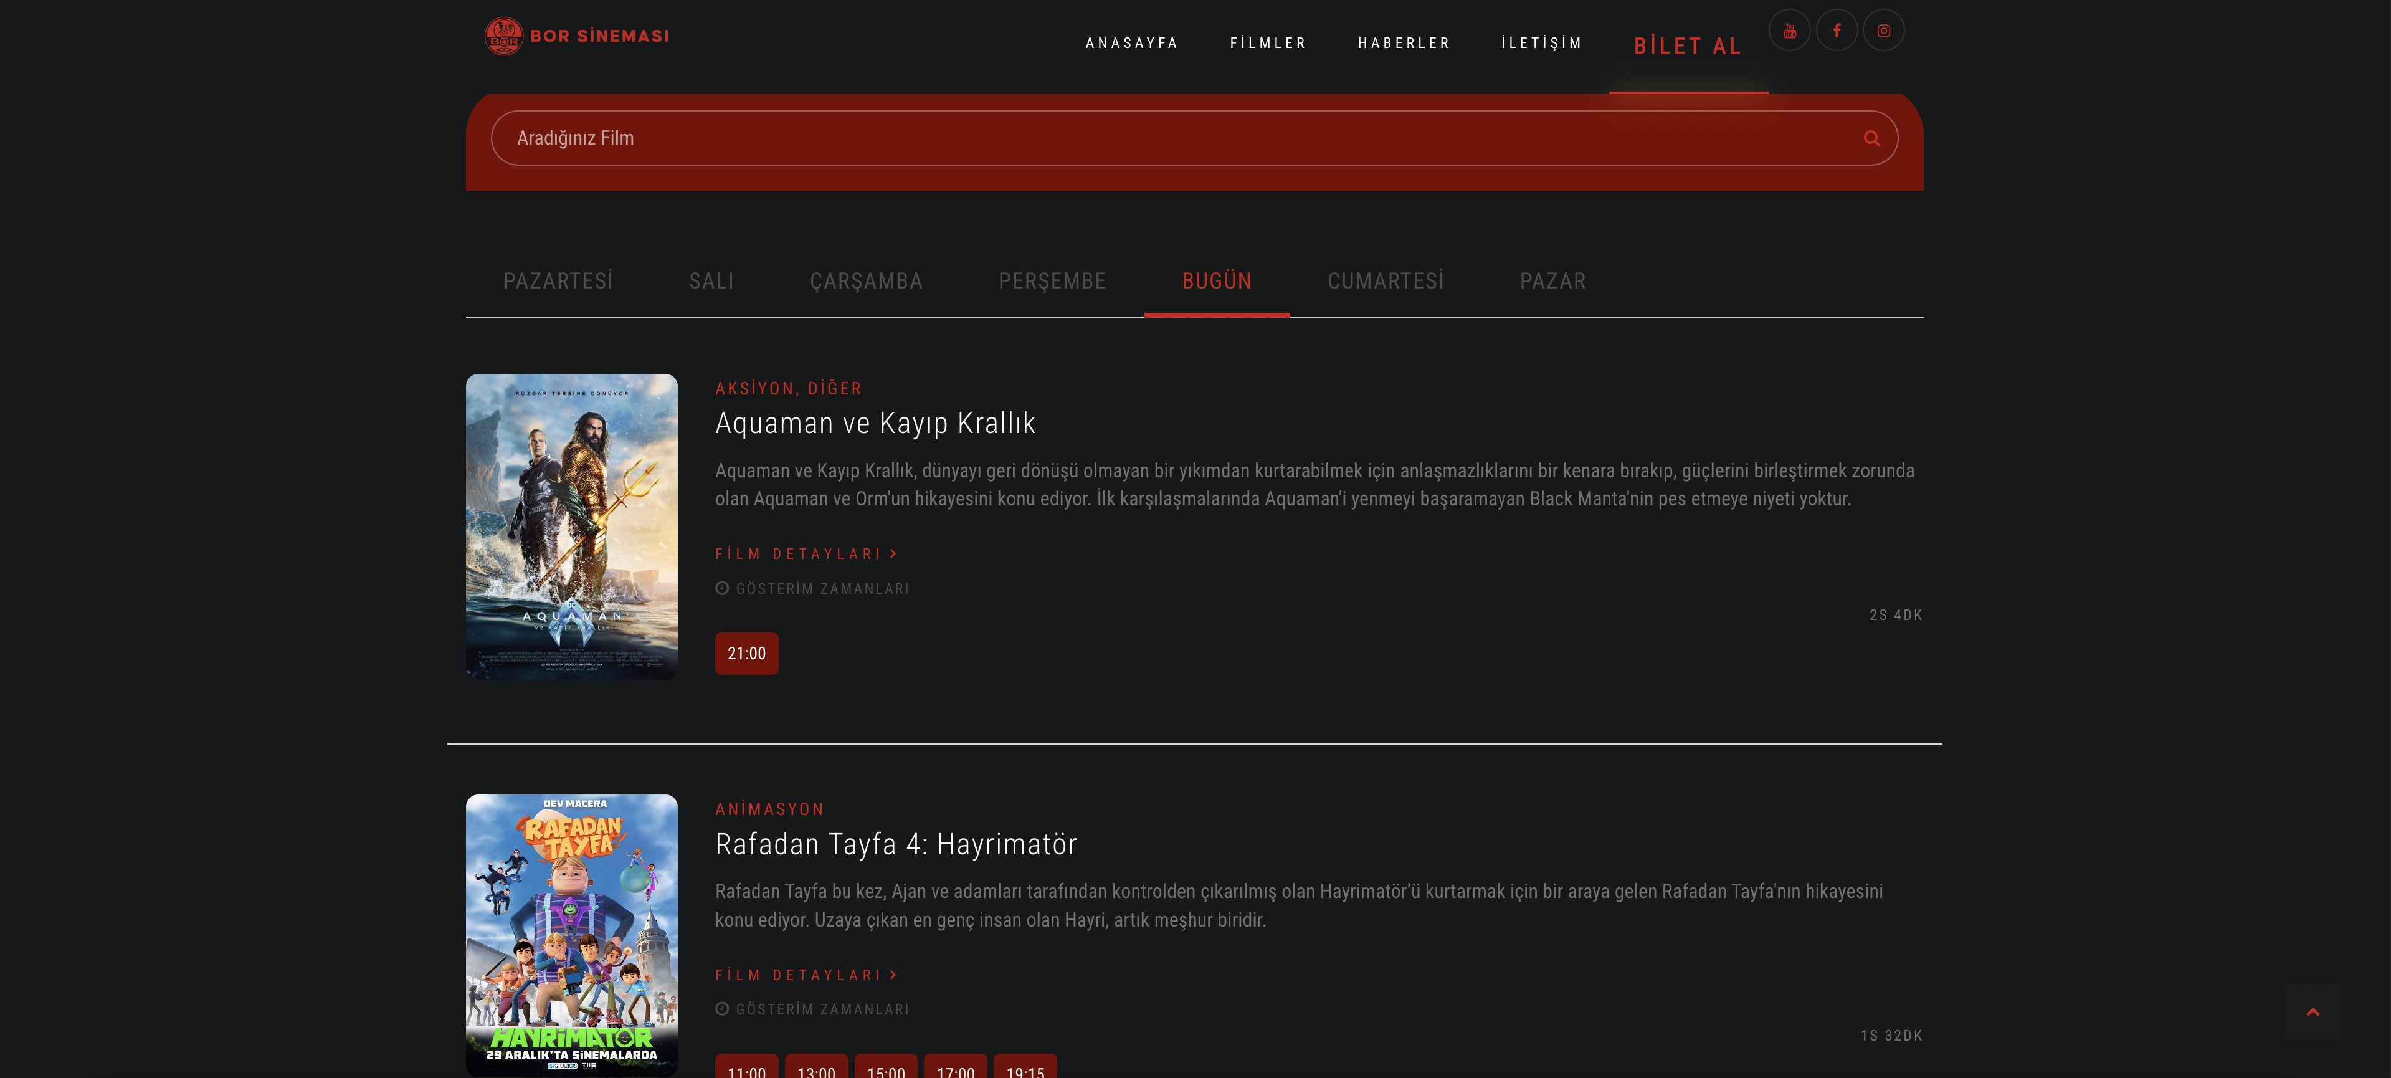Switch to the Cumartesi day tab

pos(1385,281)
